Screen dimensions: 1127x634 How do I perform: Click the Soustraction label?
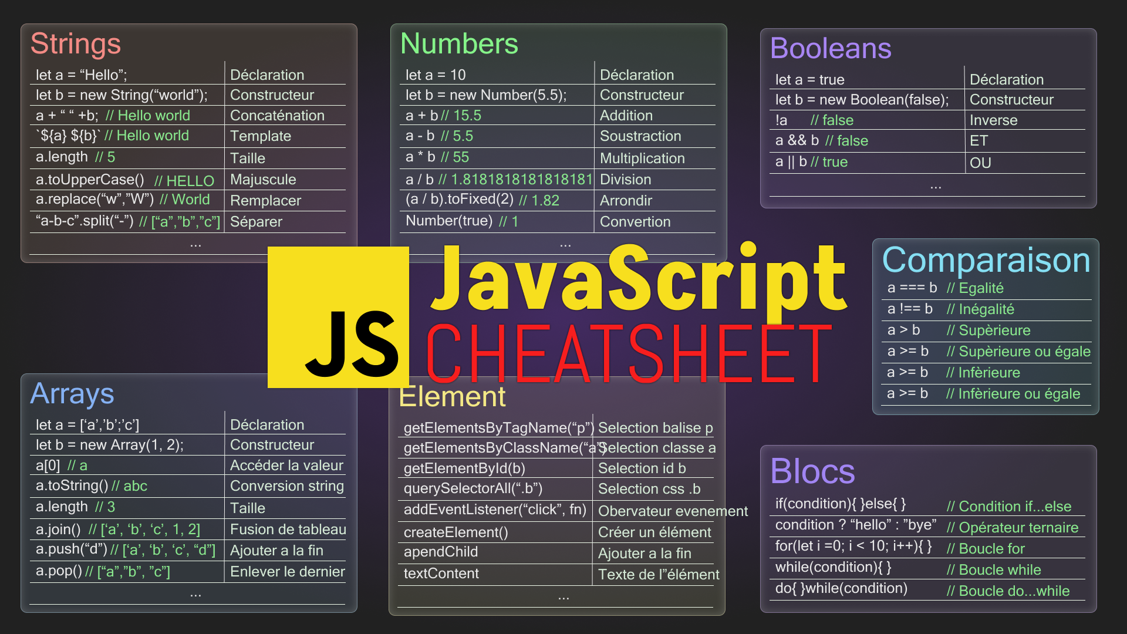[x=640, y=136]
